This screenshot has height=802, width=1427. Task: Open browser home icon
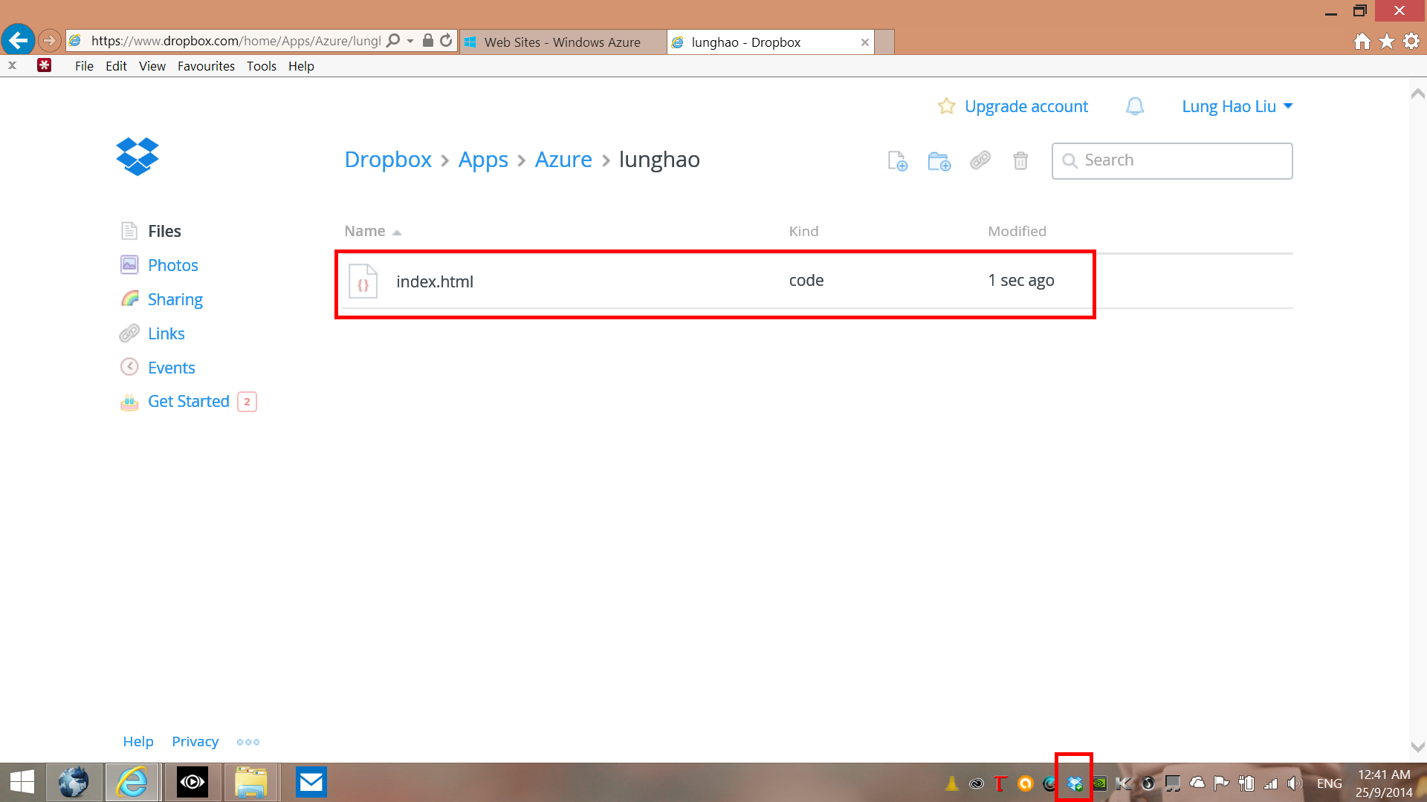click(x=1362, y=42)
